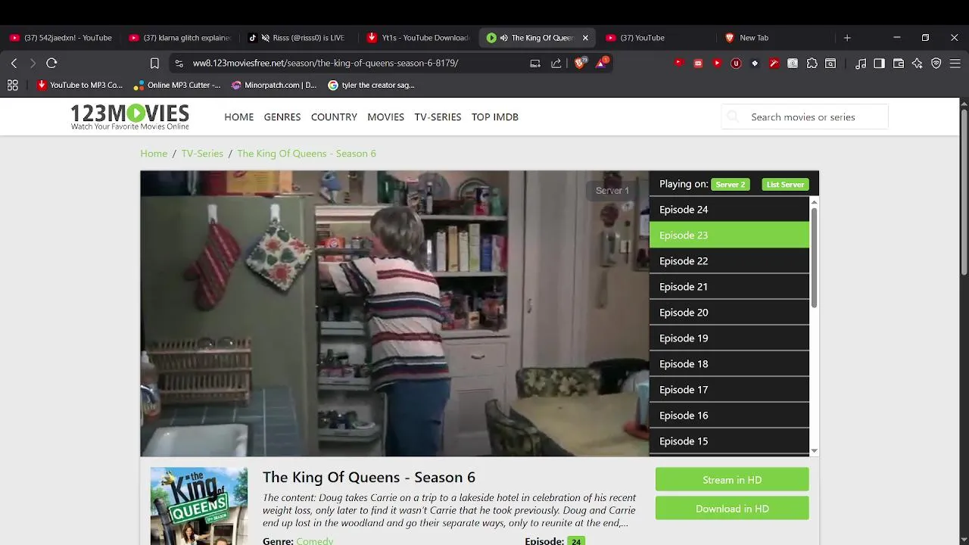Click the search magnifier icon on 123Movies
The height and width of the screenshot is (545, 969).
tap(733, 117)
